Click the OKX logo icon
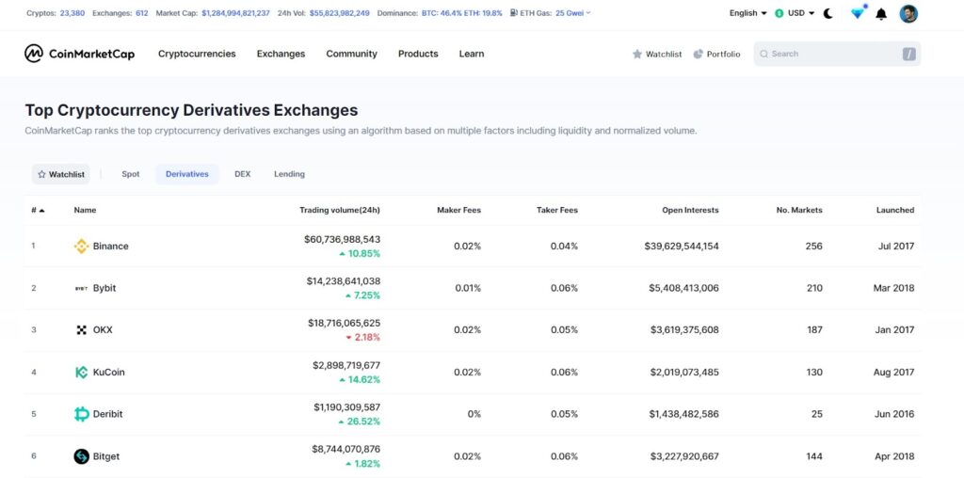Image resolution: width=964 pixels, height=478 pixels. [81, 330]
